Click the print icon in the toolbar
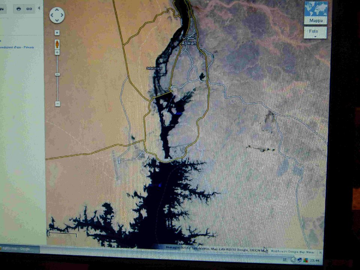The height and width of the screenshot is (270, 360). tap(19, 9)
